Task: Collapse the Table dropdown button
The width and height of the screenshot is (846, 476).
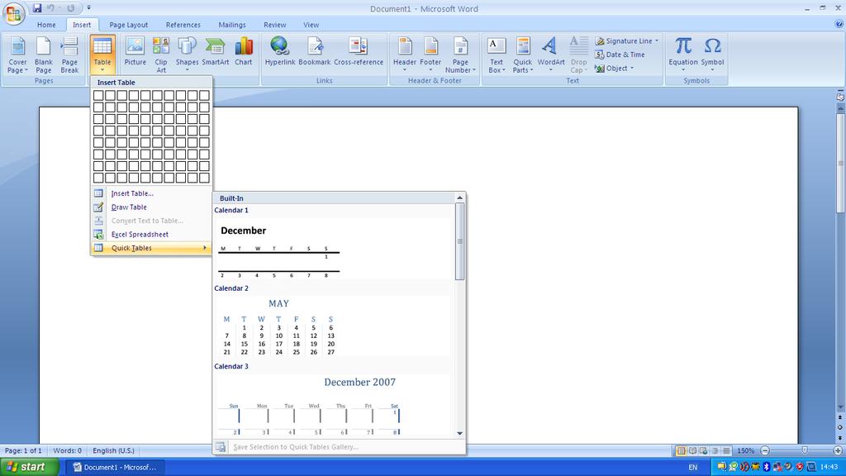Action: (x=102, y=55)
